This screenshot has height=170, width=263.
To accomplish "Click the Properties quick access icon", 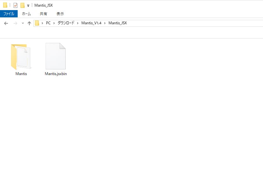I will 15,5.
